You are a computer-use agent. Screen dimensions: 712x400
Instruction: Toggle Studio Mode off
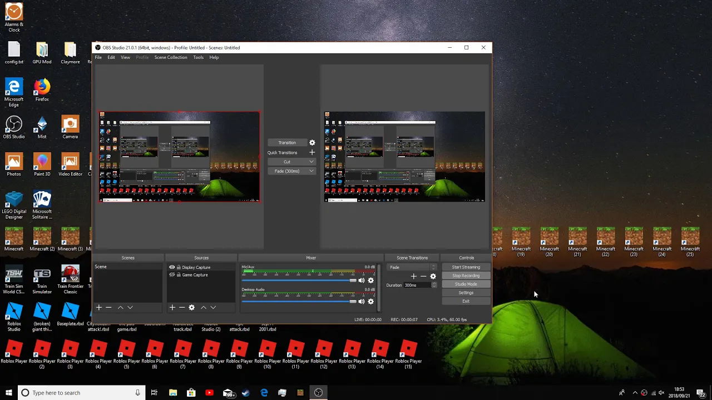tap(466, 284)
